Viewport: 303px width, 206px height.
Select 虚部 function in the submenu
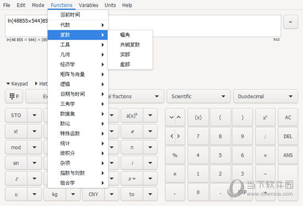(130, 64)
